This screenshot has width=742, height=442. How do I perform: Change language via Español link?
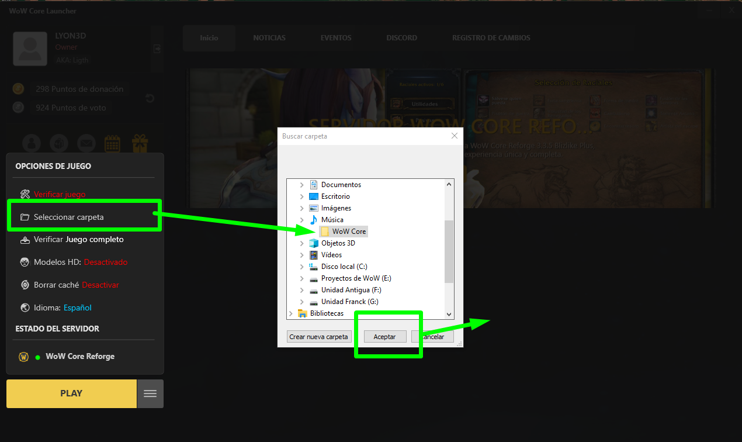78,308
